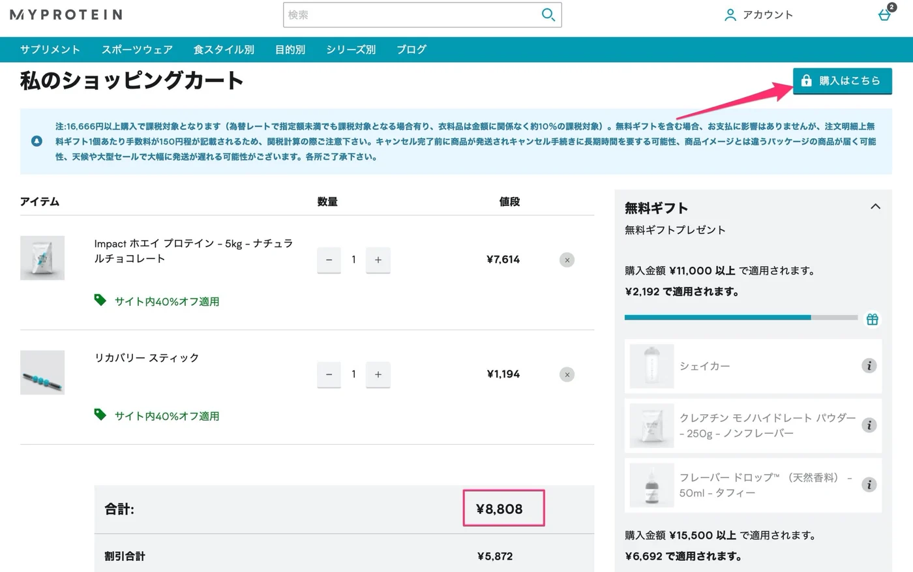Click the クレアチン gift thumbnail
This screenshot has height=572, width=913.
(x=651, y=425)
